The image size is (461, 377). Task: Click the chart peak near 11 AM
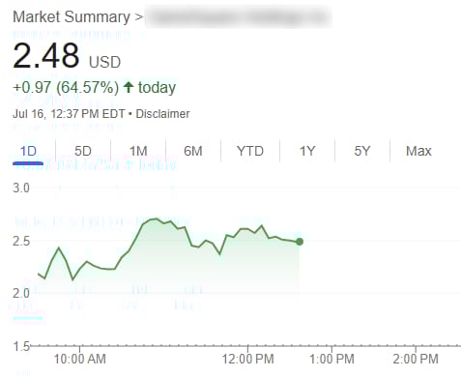pyautogui.click(x=156, y=219)
